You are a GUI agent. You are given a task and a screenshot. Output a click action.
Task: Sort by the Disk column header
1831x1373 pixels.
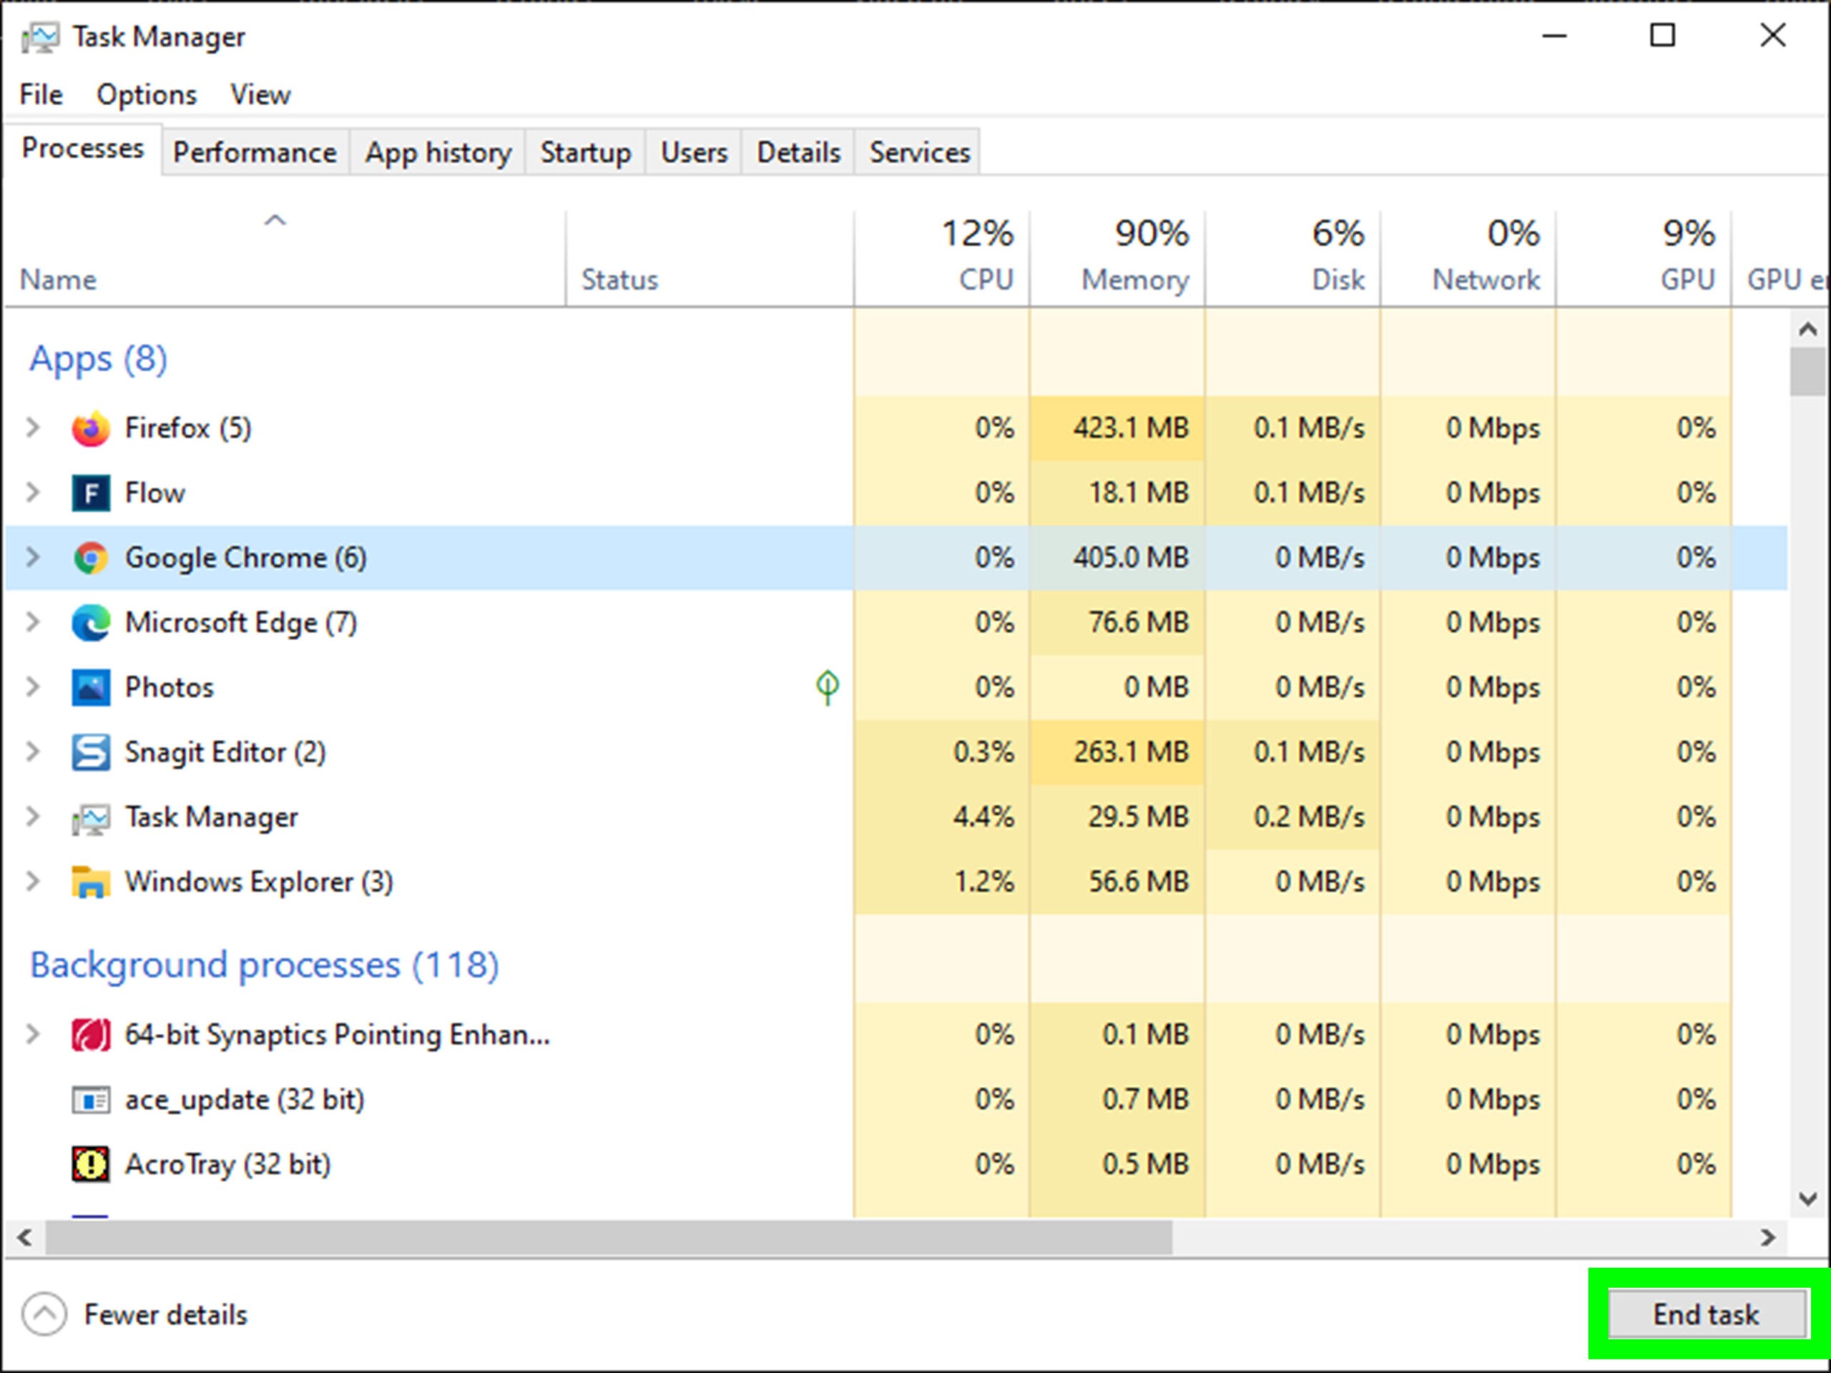click(1293, 258)
